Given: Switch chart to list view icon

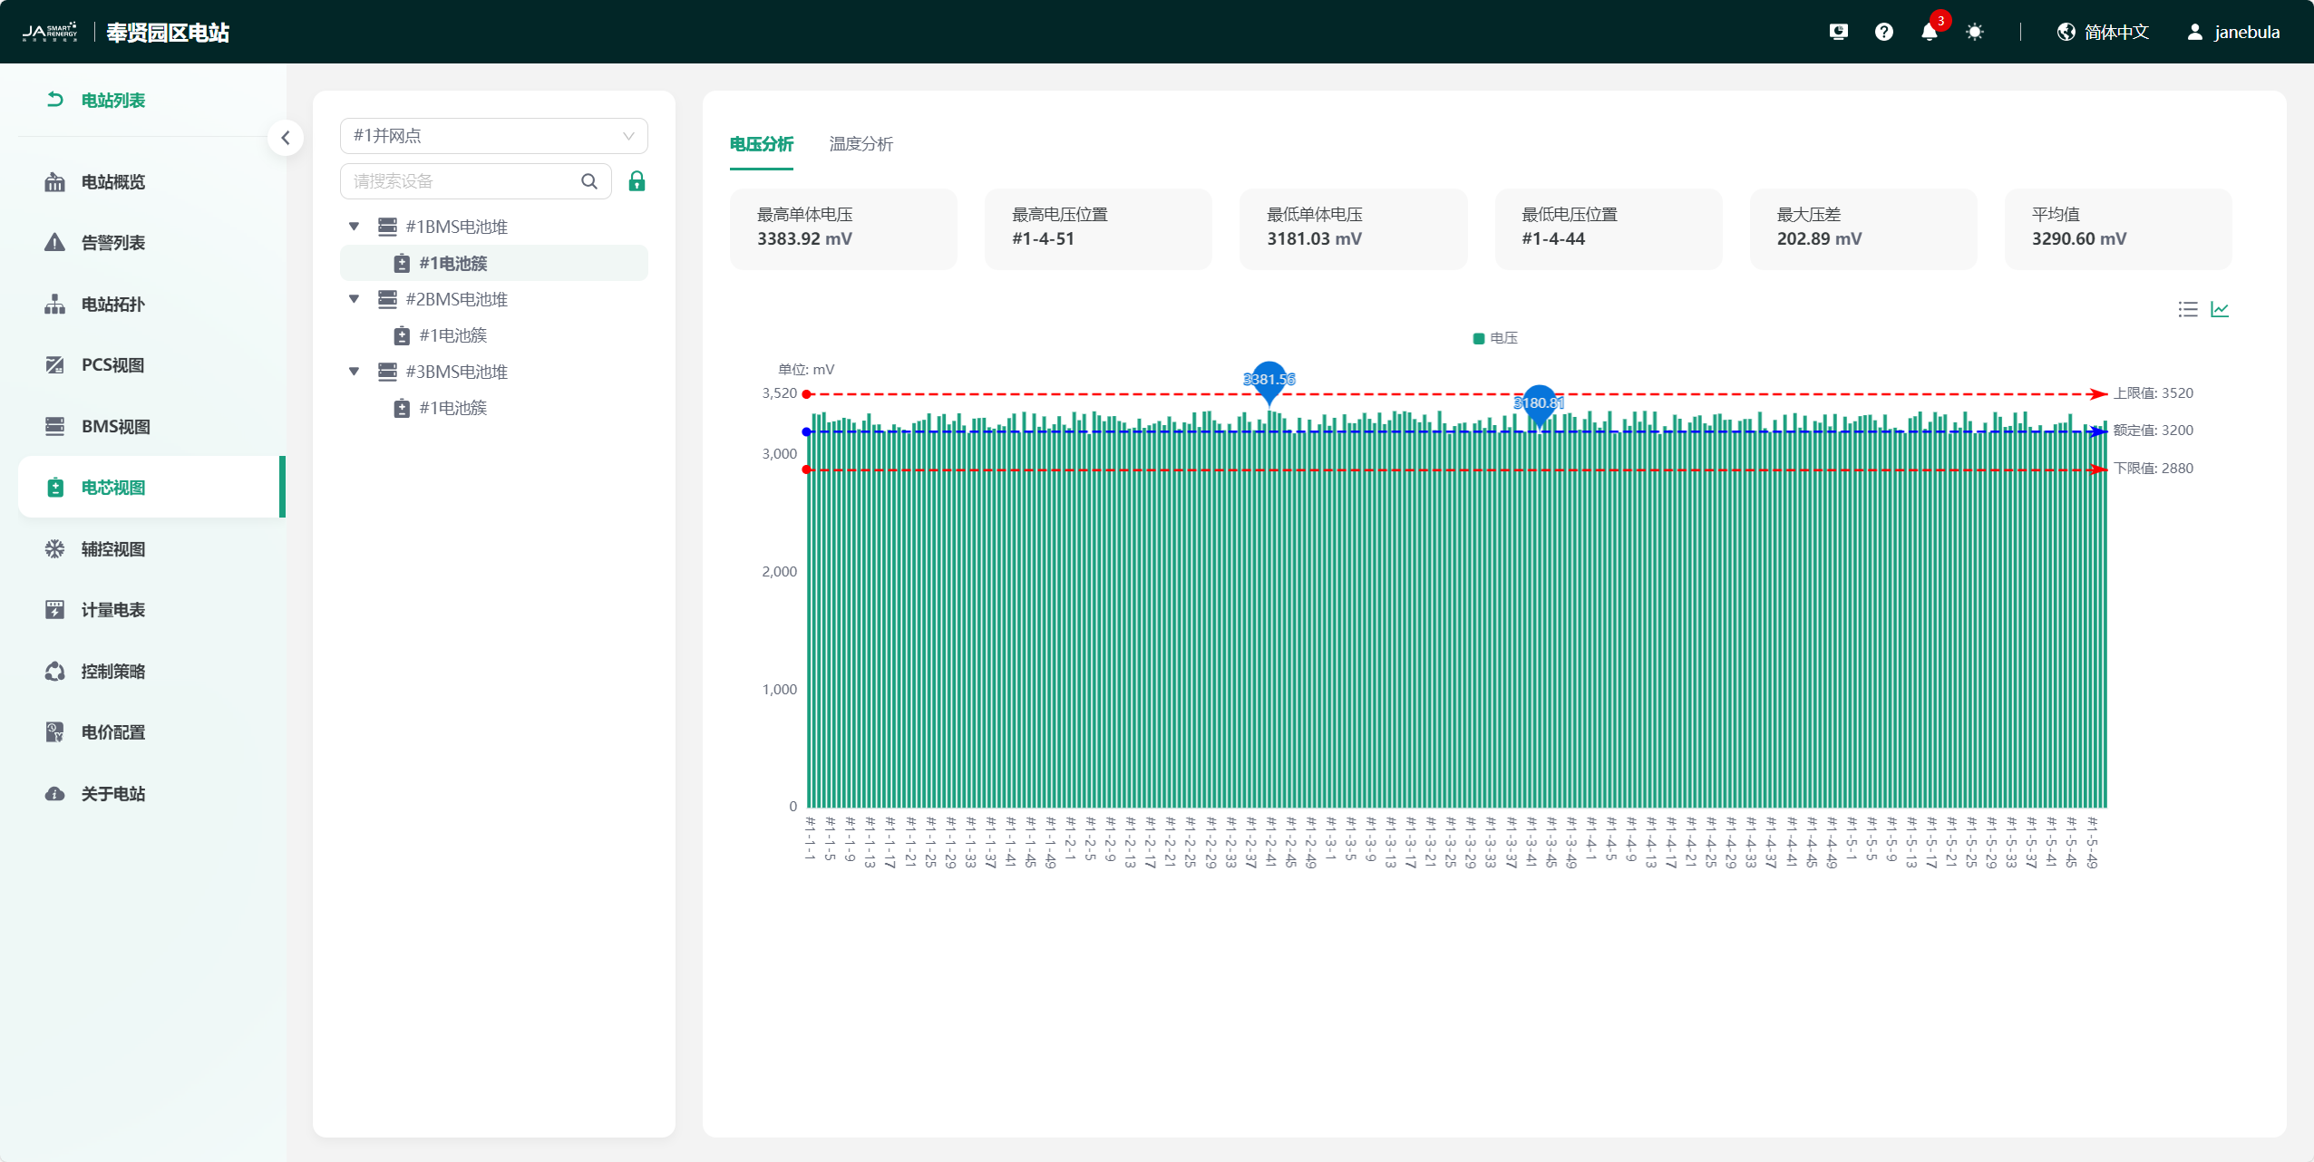Looking at the screenshot, I should 2187,310.
